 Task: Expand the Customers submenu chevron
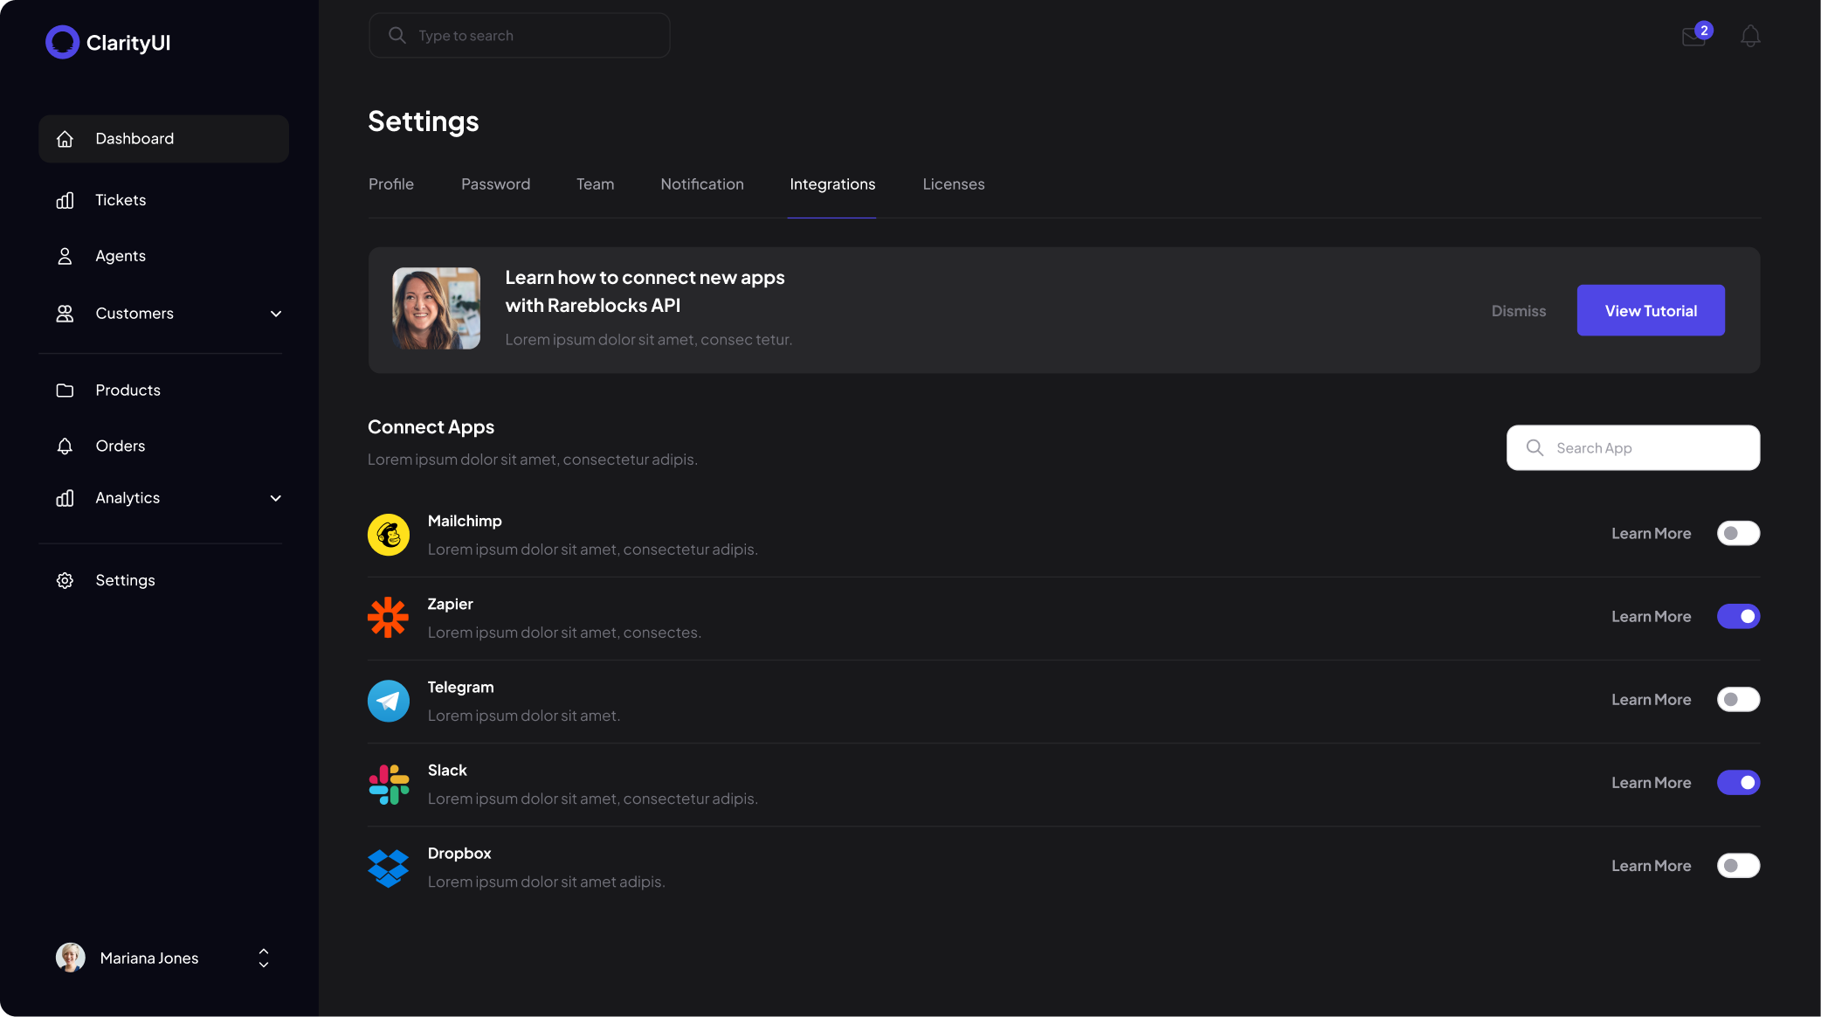[x=276, y=314]
